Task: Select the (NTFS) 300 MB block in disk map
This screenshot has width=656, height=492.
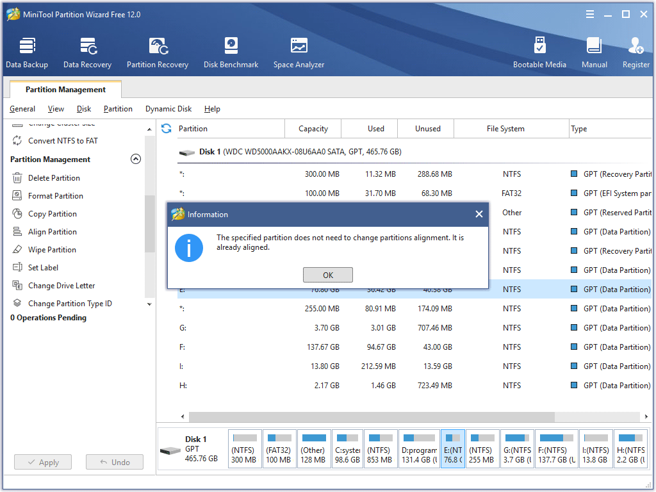Action: 245,449
